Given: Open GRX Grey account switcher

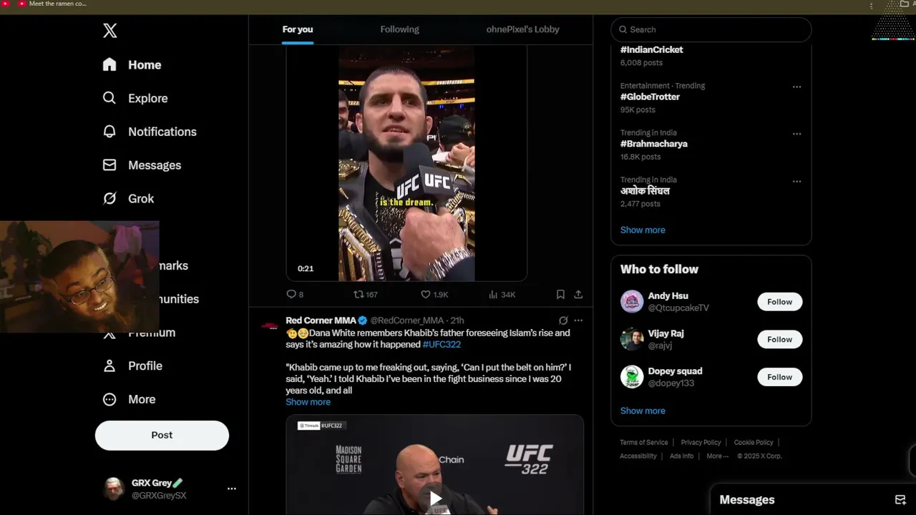Looking at the screenshot, I should (x=170, y=489).
